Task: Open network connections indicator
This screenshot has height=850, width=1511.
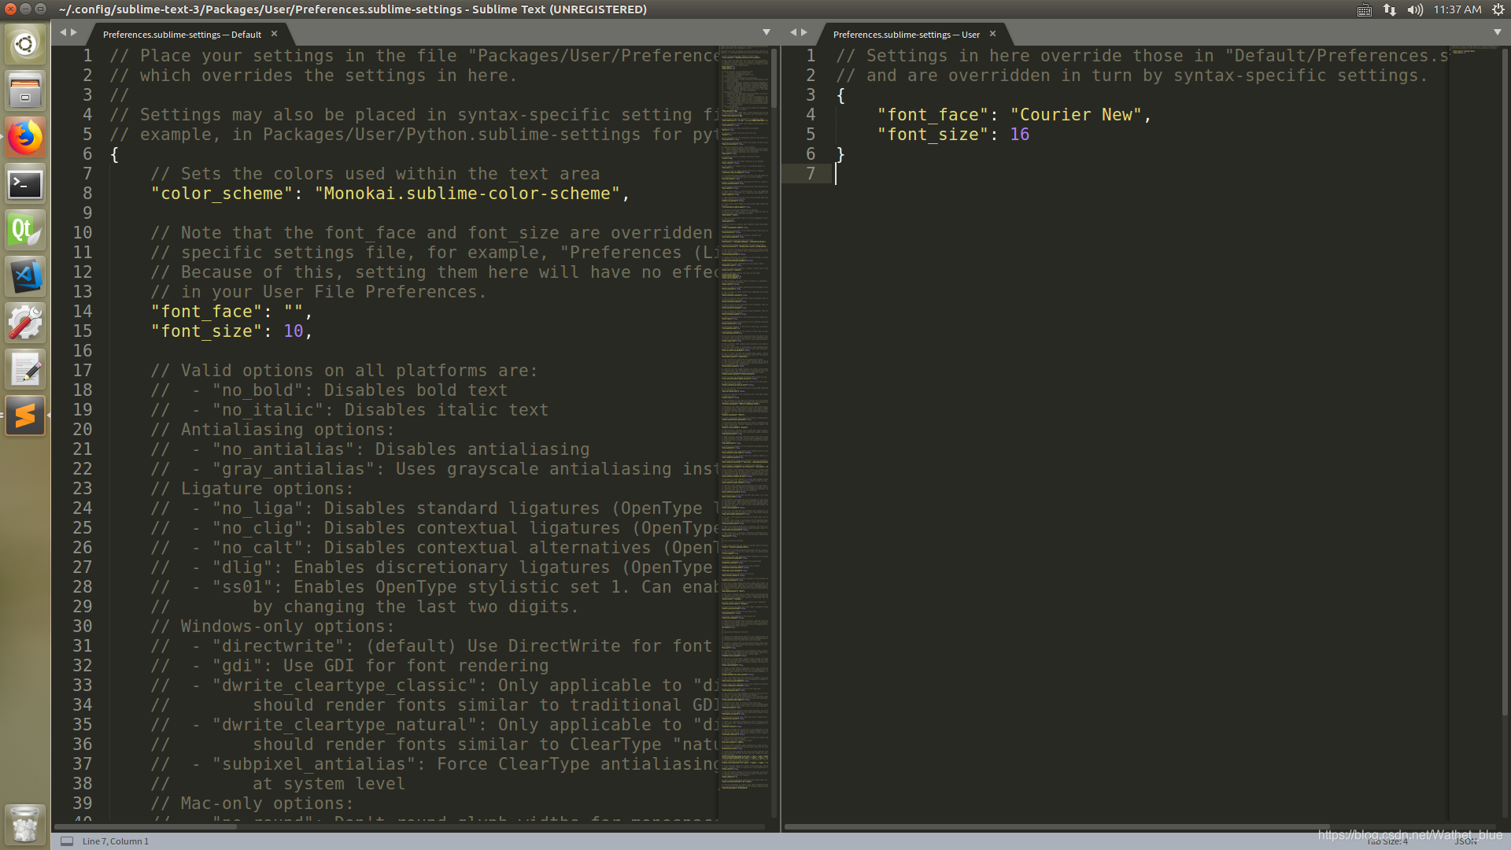Action: (x=1390, y=9)
